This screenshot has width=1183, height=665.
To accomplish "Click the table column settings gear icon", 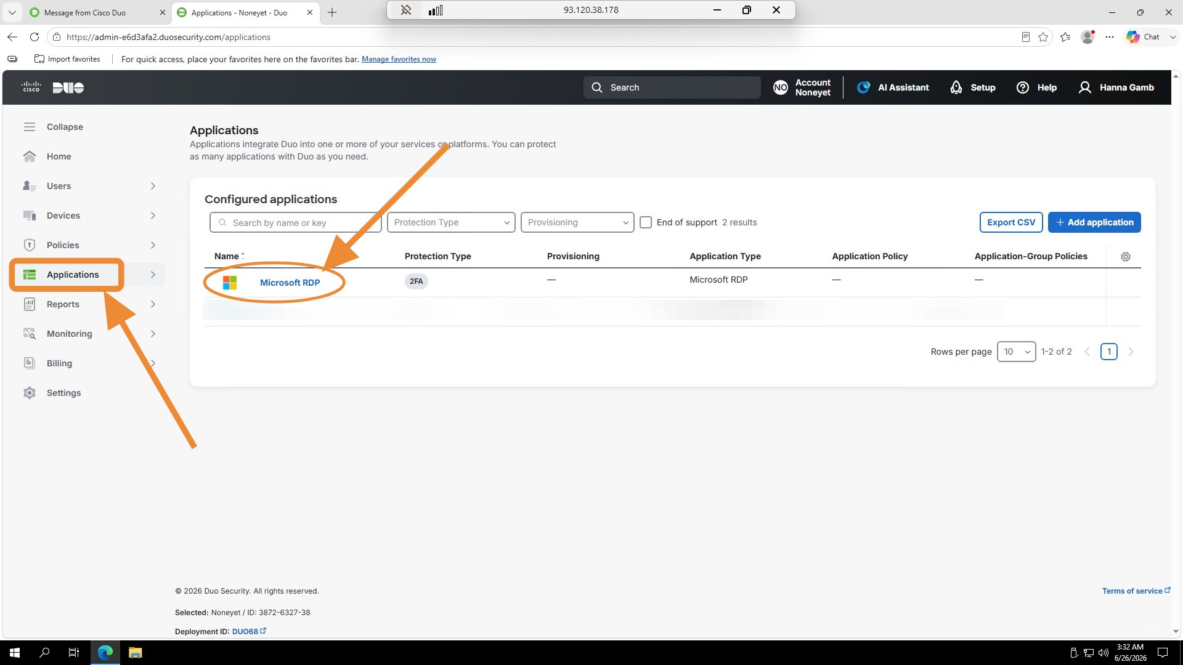I will pos(1126,257).
